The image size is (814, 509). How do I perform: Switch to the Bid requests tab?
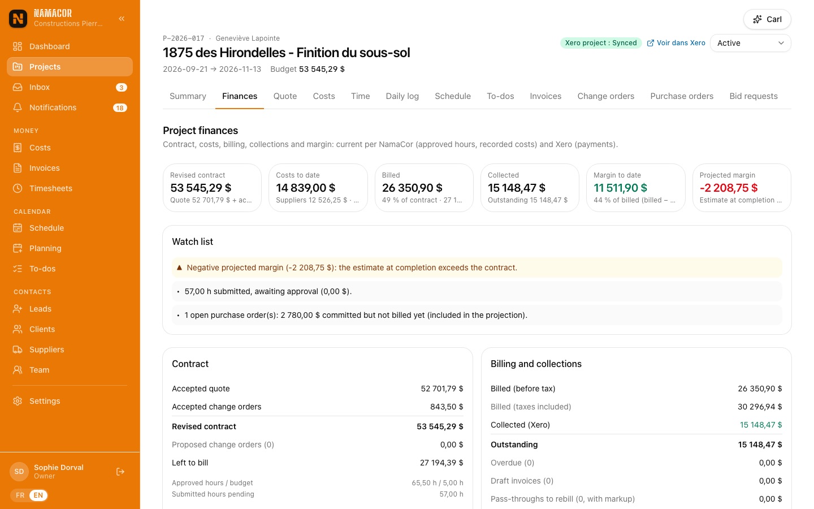[x=754, y=96]
